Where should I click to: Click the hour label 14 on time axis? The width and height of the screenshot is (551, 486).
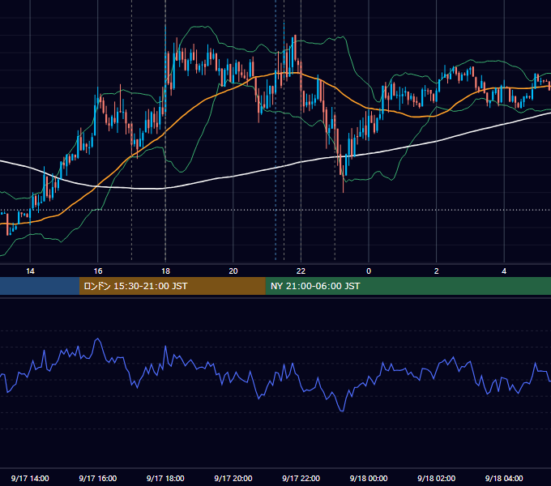(x=30, y=271)
